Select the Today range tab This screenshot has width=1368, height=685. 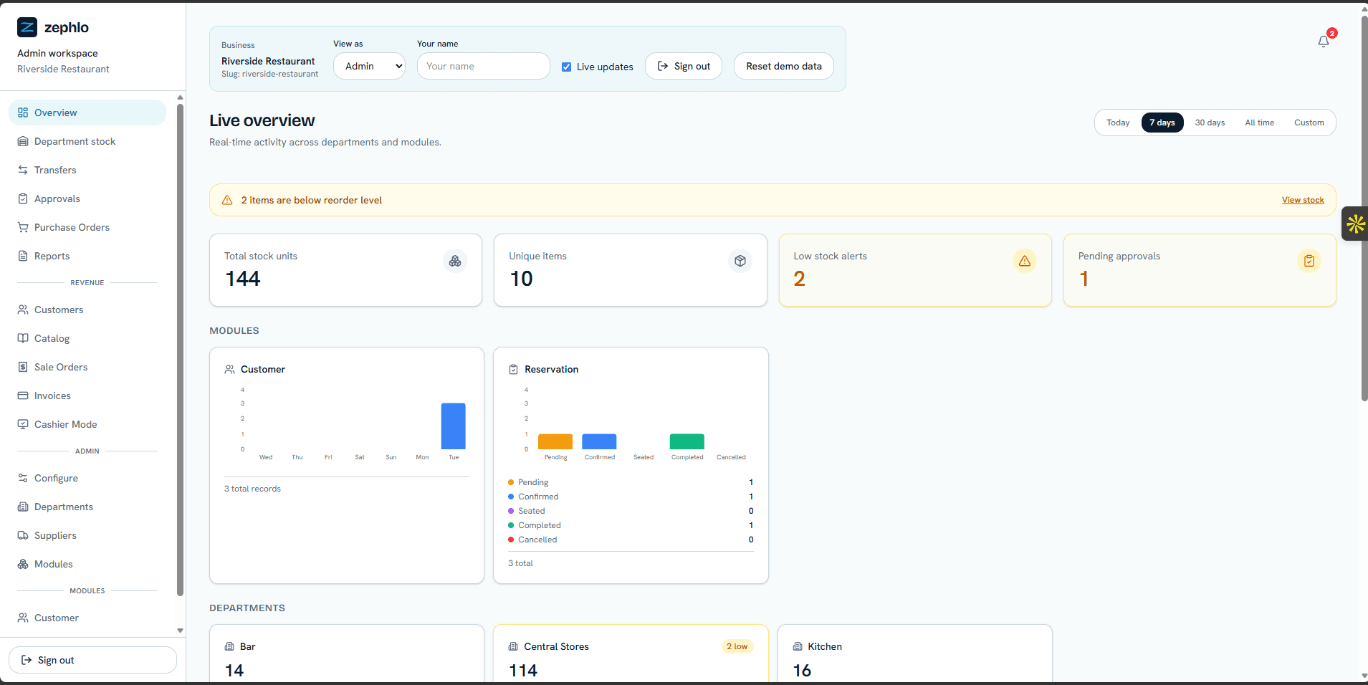point(1118,123)
